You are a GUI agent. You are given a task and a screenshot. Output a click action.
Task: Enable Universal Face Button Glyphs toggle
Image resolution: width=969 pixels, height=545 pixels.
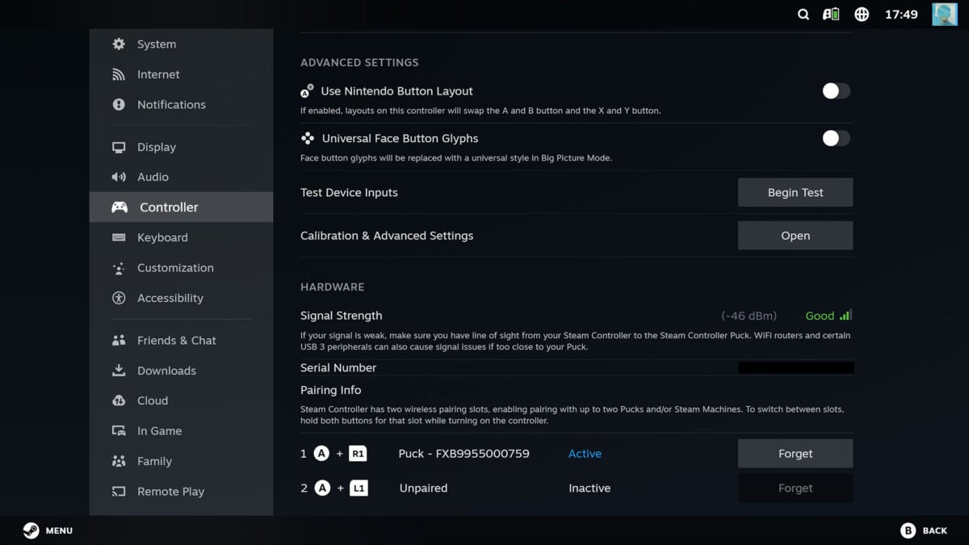pyautogui.click(x=836, y=138)
